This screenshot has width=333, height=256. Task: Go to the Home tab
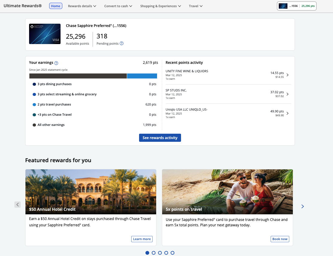coord(56,6)
